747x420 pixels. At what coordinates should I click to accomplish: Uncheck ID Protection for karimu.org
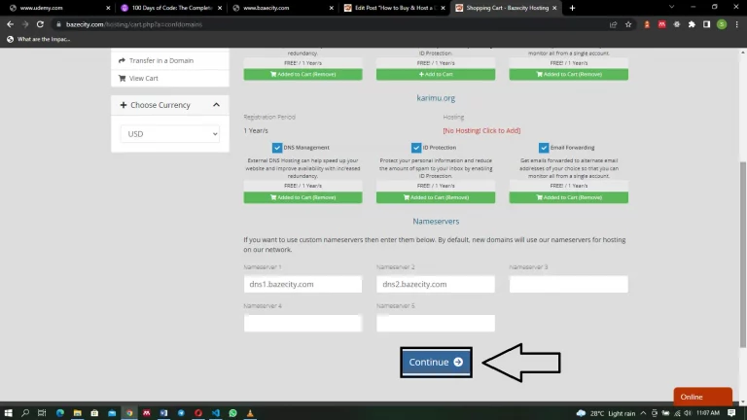pyautogui.click(x=416, y=148)
